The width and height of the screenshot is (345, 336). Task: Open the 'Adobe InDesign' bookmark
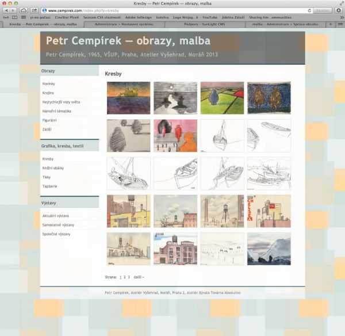(139, 17)
